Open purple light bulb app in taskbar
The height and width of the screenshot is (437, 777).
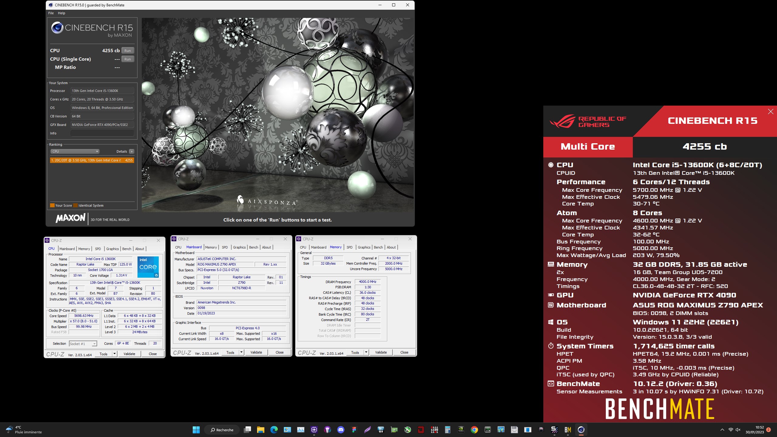coord(327,430)
